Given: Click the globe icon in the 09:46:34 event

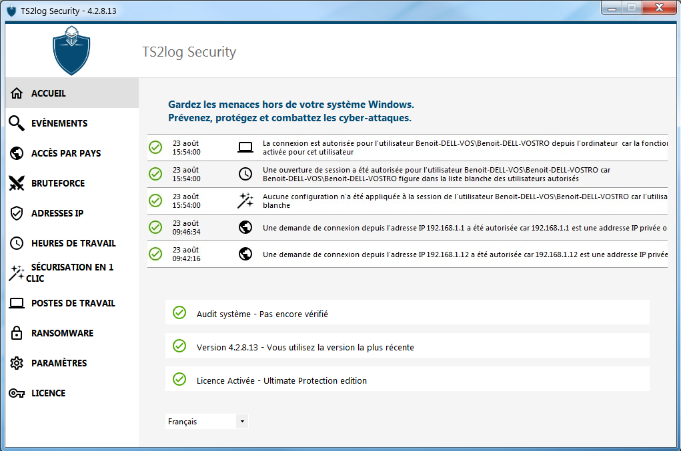Looking at the screenshot, I should (245, 227).
